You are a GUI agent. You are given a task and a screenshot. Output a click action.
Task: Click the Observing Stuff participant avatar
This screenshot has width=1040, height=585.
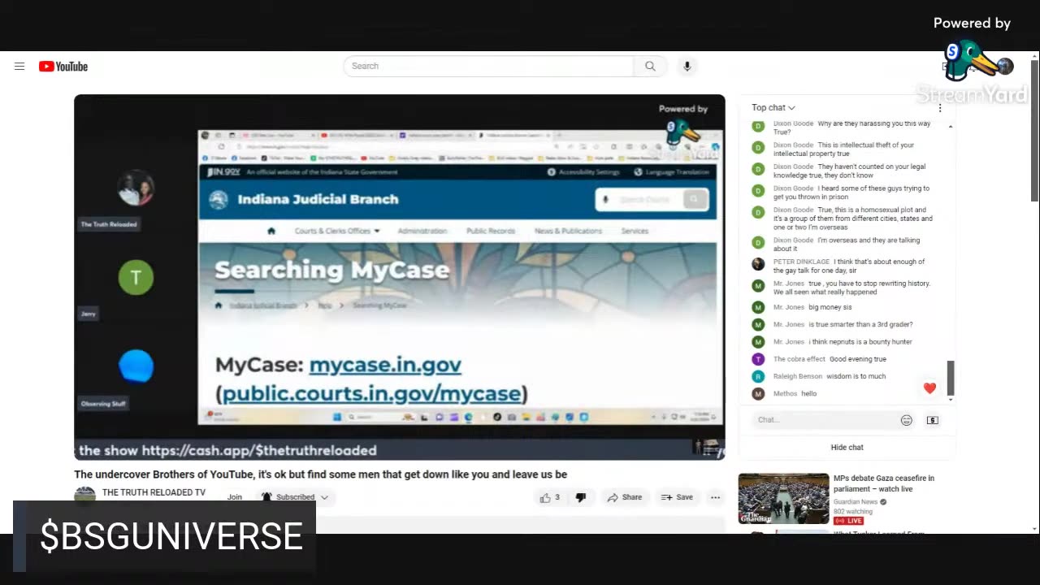tap(136, 366)
